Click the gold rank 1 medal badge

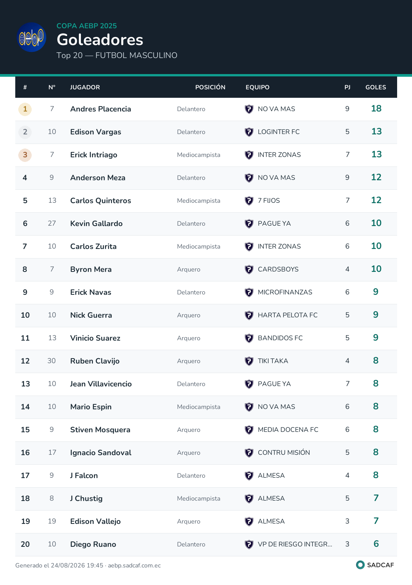[25, 109]
